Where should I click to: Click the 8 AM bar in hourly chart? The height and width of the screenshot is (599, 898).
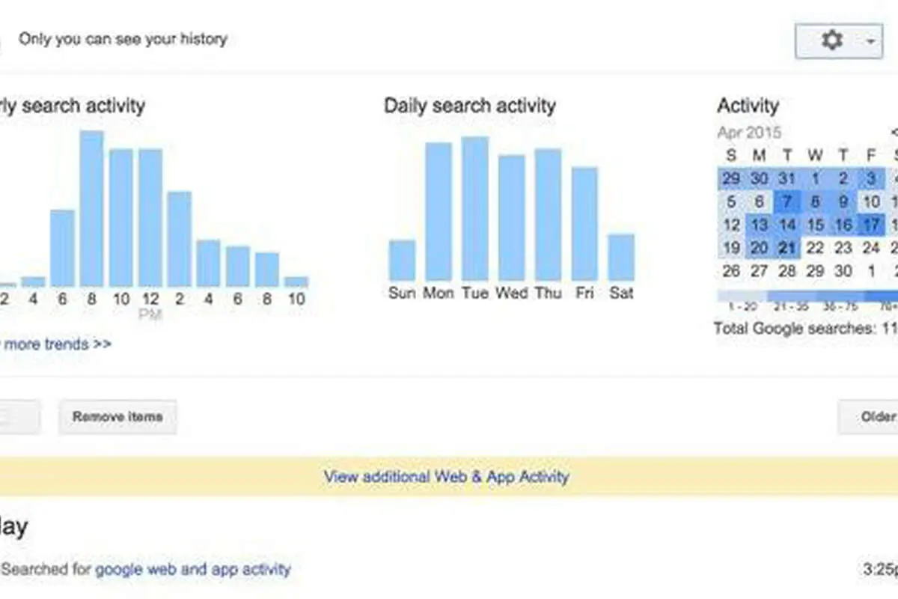(91, 209)
